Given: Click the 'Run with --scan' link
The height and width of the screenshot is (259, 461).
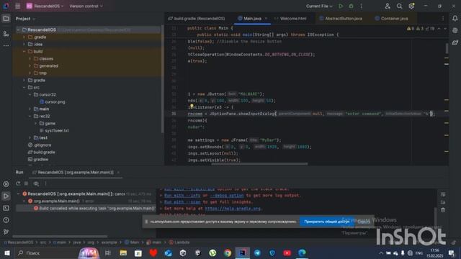Looking at the screenshot, I should (x=182, y=202).
